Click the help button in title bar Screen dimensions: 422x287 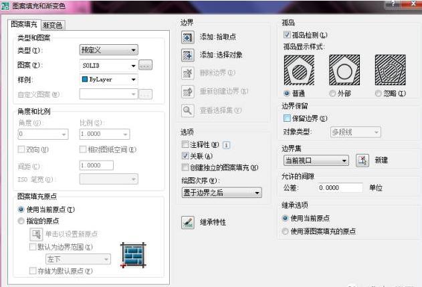(393, 4)
